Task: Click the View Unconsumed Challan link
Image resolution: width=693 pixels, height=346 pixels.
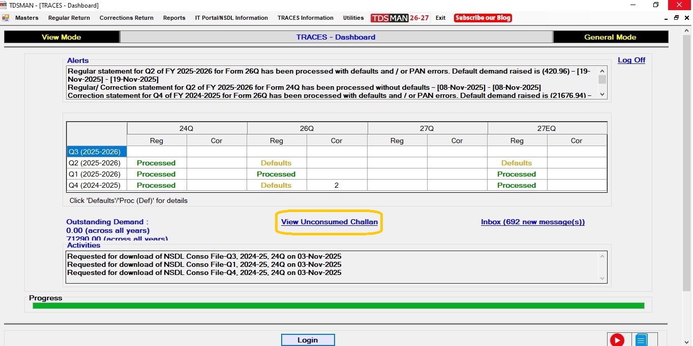Action: click(329, 222)
